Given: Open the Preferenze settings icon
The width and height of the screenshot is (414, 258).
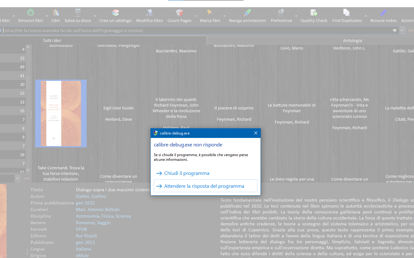Looking at the screenshot, I should click(281, 13).
